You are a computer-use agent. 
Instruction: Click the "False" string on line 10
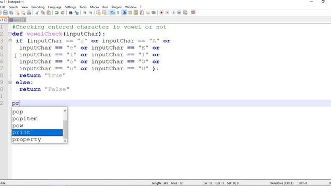[x=57, y=89]
